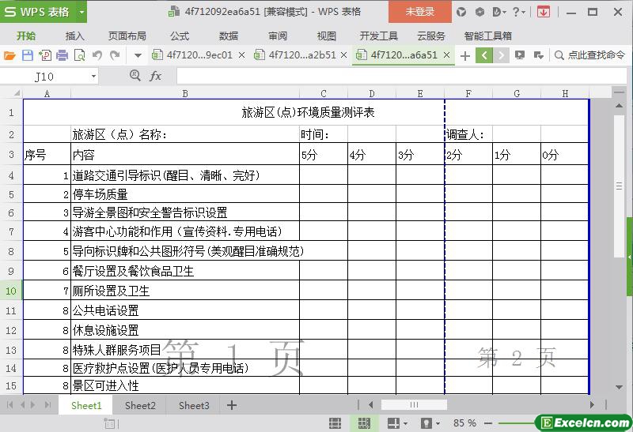This screenshot has width=633, height=432.
Task: Open the 视图 ribbon tab
Action: coord(327,36)
